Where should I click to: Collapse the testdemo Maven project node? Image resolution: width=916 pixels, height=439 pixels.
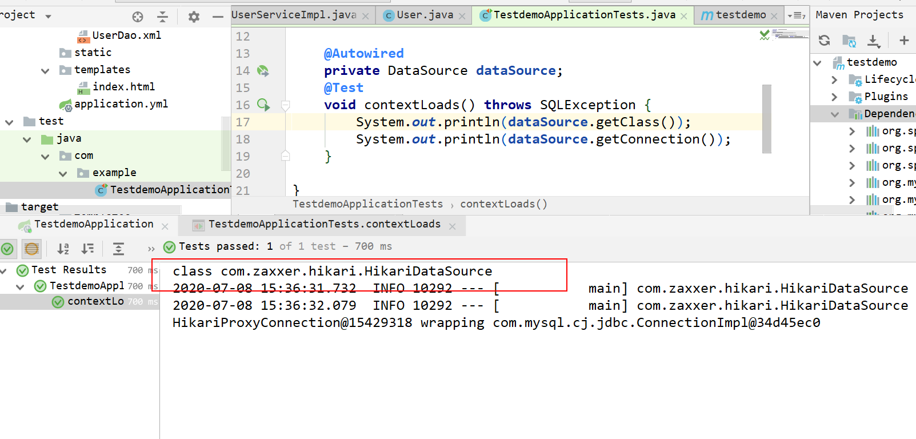(817, 63)
